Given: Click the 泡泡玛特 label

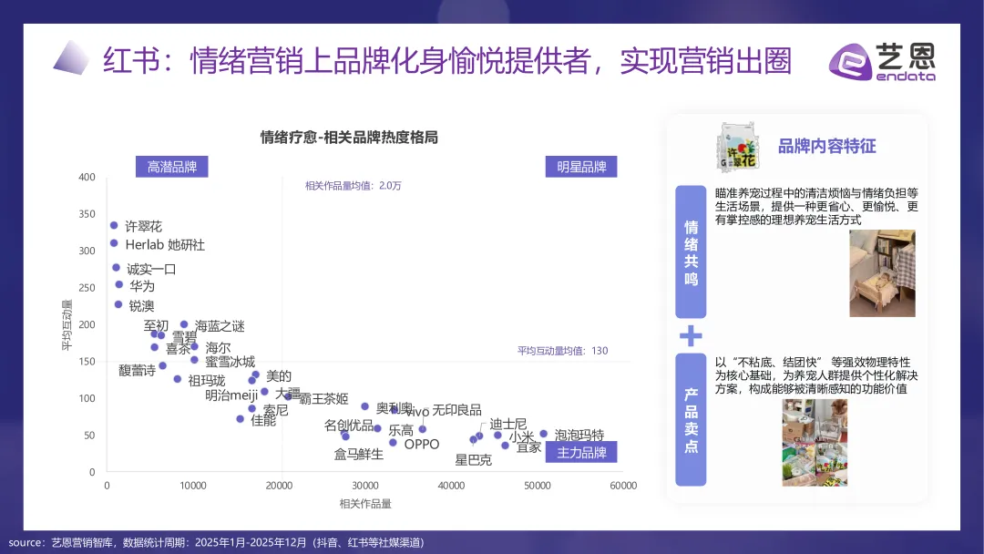Looking at the screenshot, I should pos(579,435).
